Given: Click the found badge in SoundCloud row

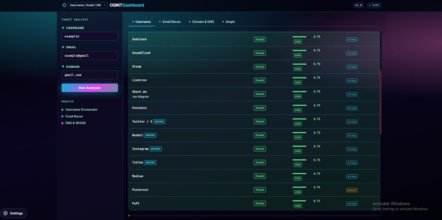Looking at the screenshot, I should click(260, 53).
